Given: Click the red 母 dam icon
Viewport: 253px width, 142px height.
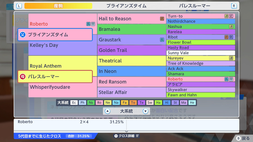Looking at the screenshot, I should point(22,77).
